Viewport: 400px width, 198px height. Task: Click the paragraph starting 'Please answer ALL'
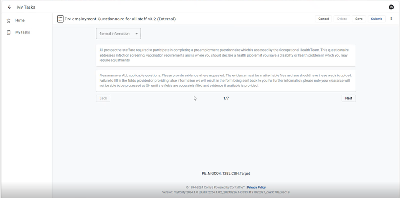226,80
